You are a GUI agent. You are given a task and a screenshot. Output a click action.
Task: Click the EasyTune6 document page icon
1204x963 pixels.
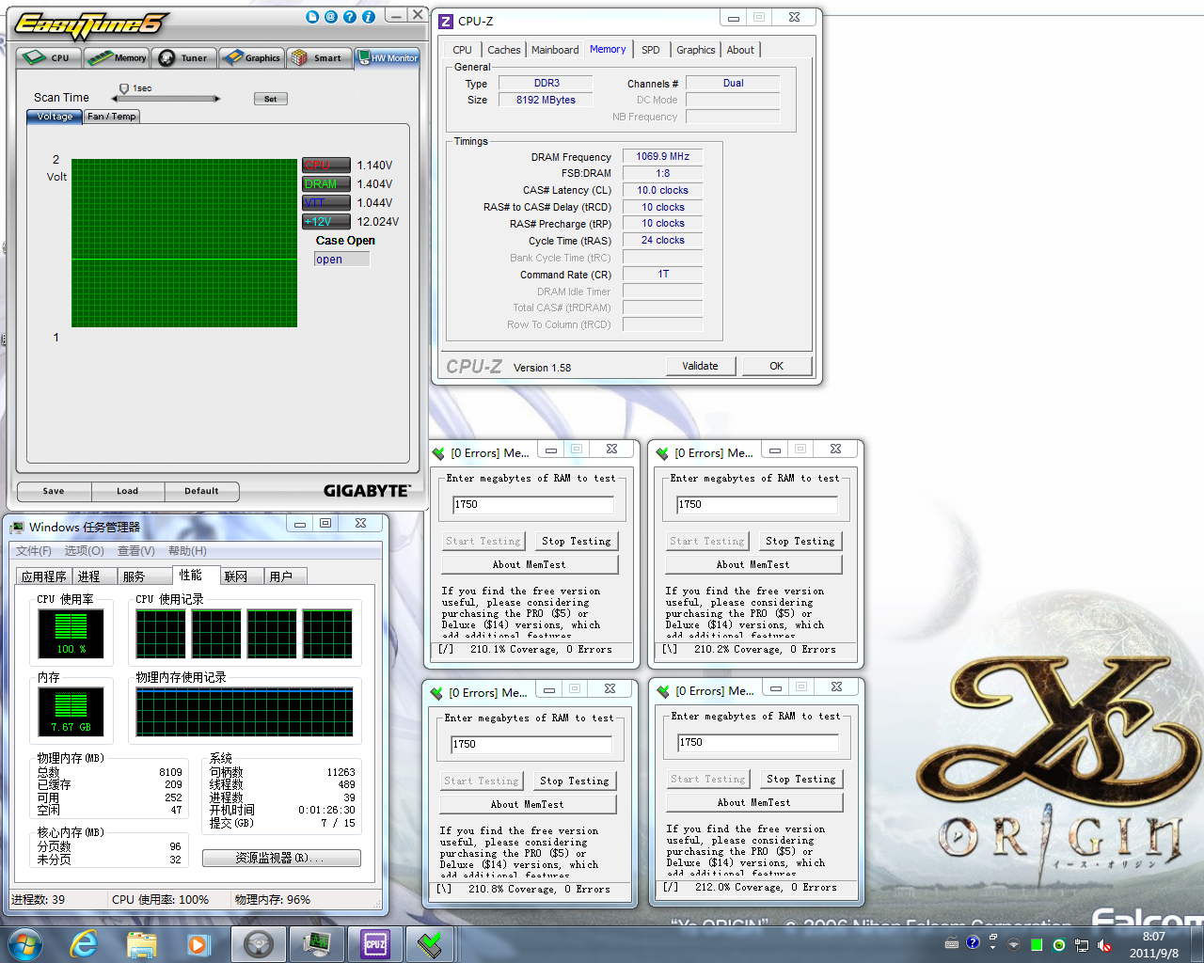(312, 17)
